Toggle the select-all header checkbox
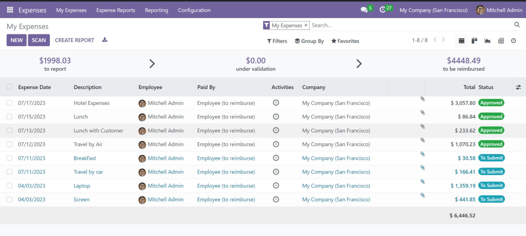The height and width of the screenshot is (236, 526). tap(9, 87)
